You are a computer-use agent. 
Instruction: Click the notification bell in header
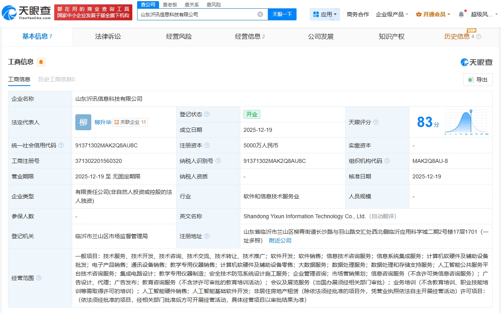[x=461, y=14]
